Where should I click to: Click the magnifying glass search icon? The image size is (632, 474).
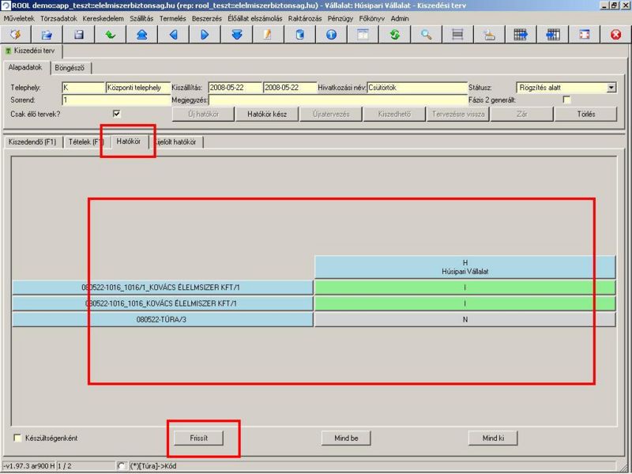click(x=426, y=35)
